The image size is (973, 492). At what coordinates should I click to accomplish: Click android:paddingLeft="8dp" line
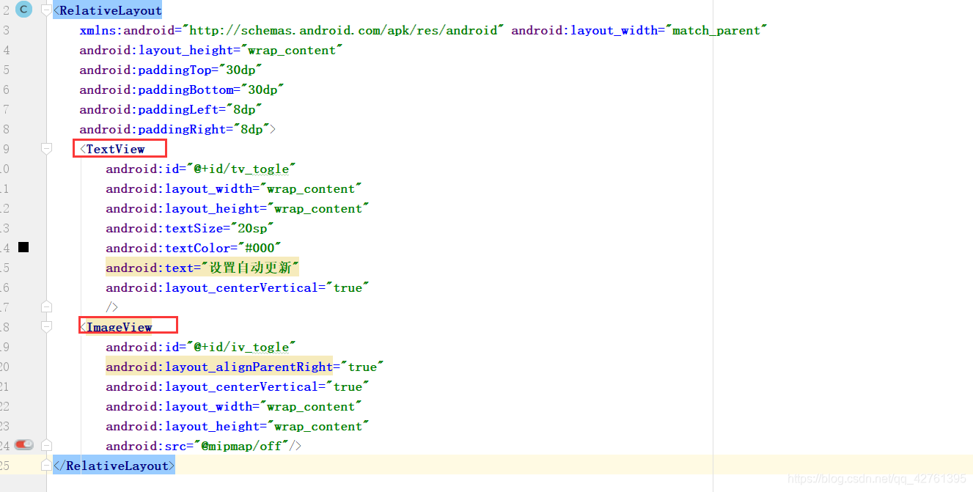(171, 109)
